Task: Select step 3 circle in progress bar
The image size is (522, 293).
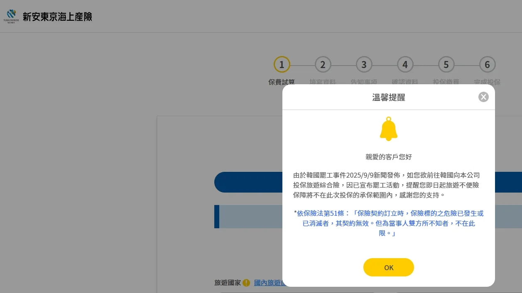Action: click(364, 64)
